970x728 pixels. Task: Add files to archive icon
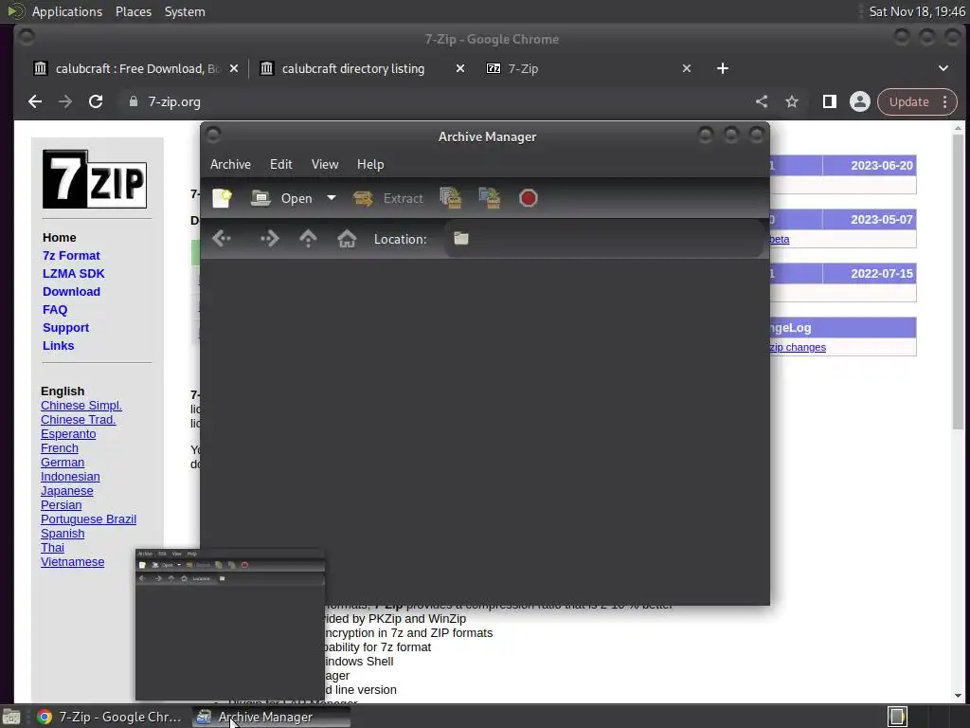450,198
